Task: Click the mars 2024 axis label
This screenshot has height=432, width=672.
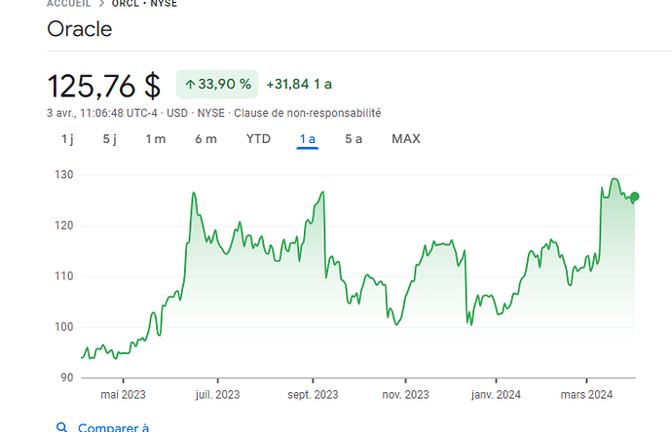Action: 586,395
